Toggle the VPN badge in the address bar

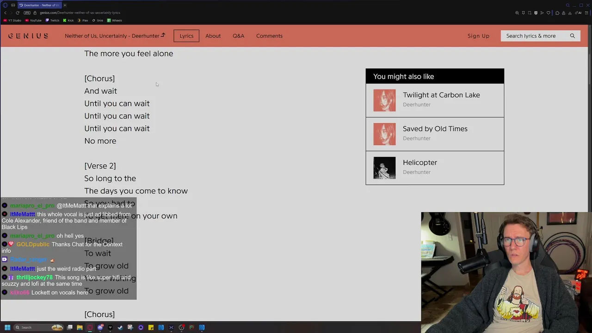coord(27,12)
